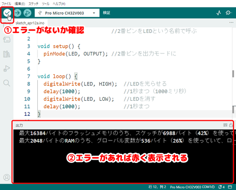This screenshot has height=190, width=236.
Task: Click the Upload arrow button
Action: point(17,13)
